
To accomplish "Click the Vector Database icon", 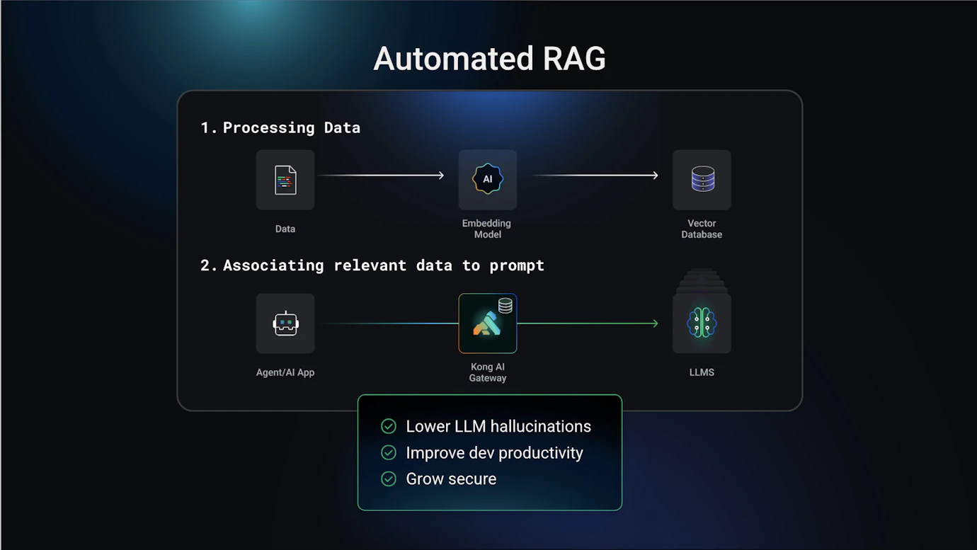I will coord(702,180).
